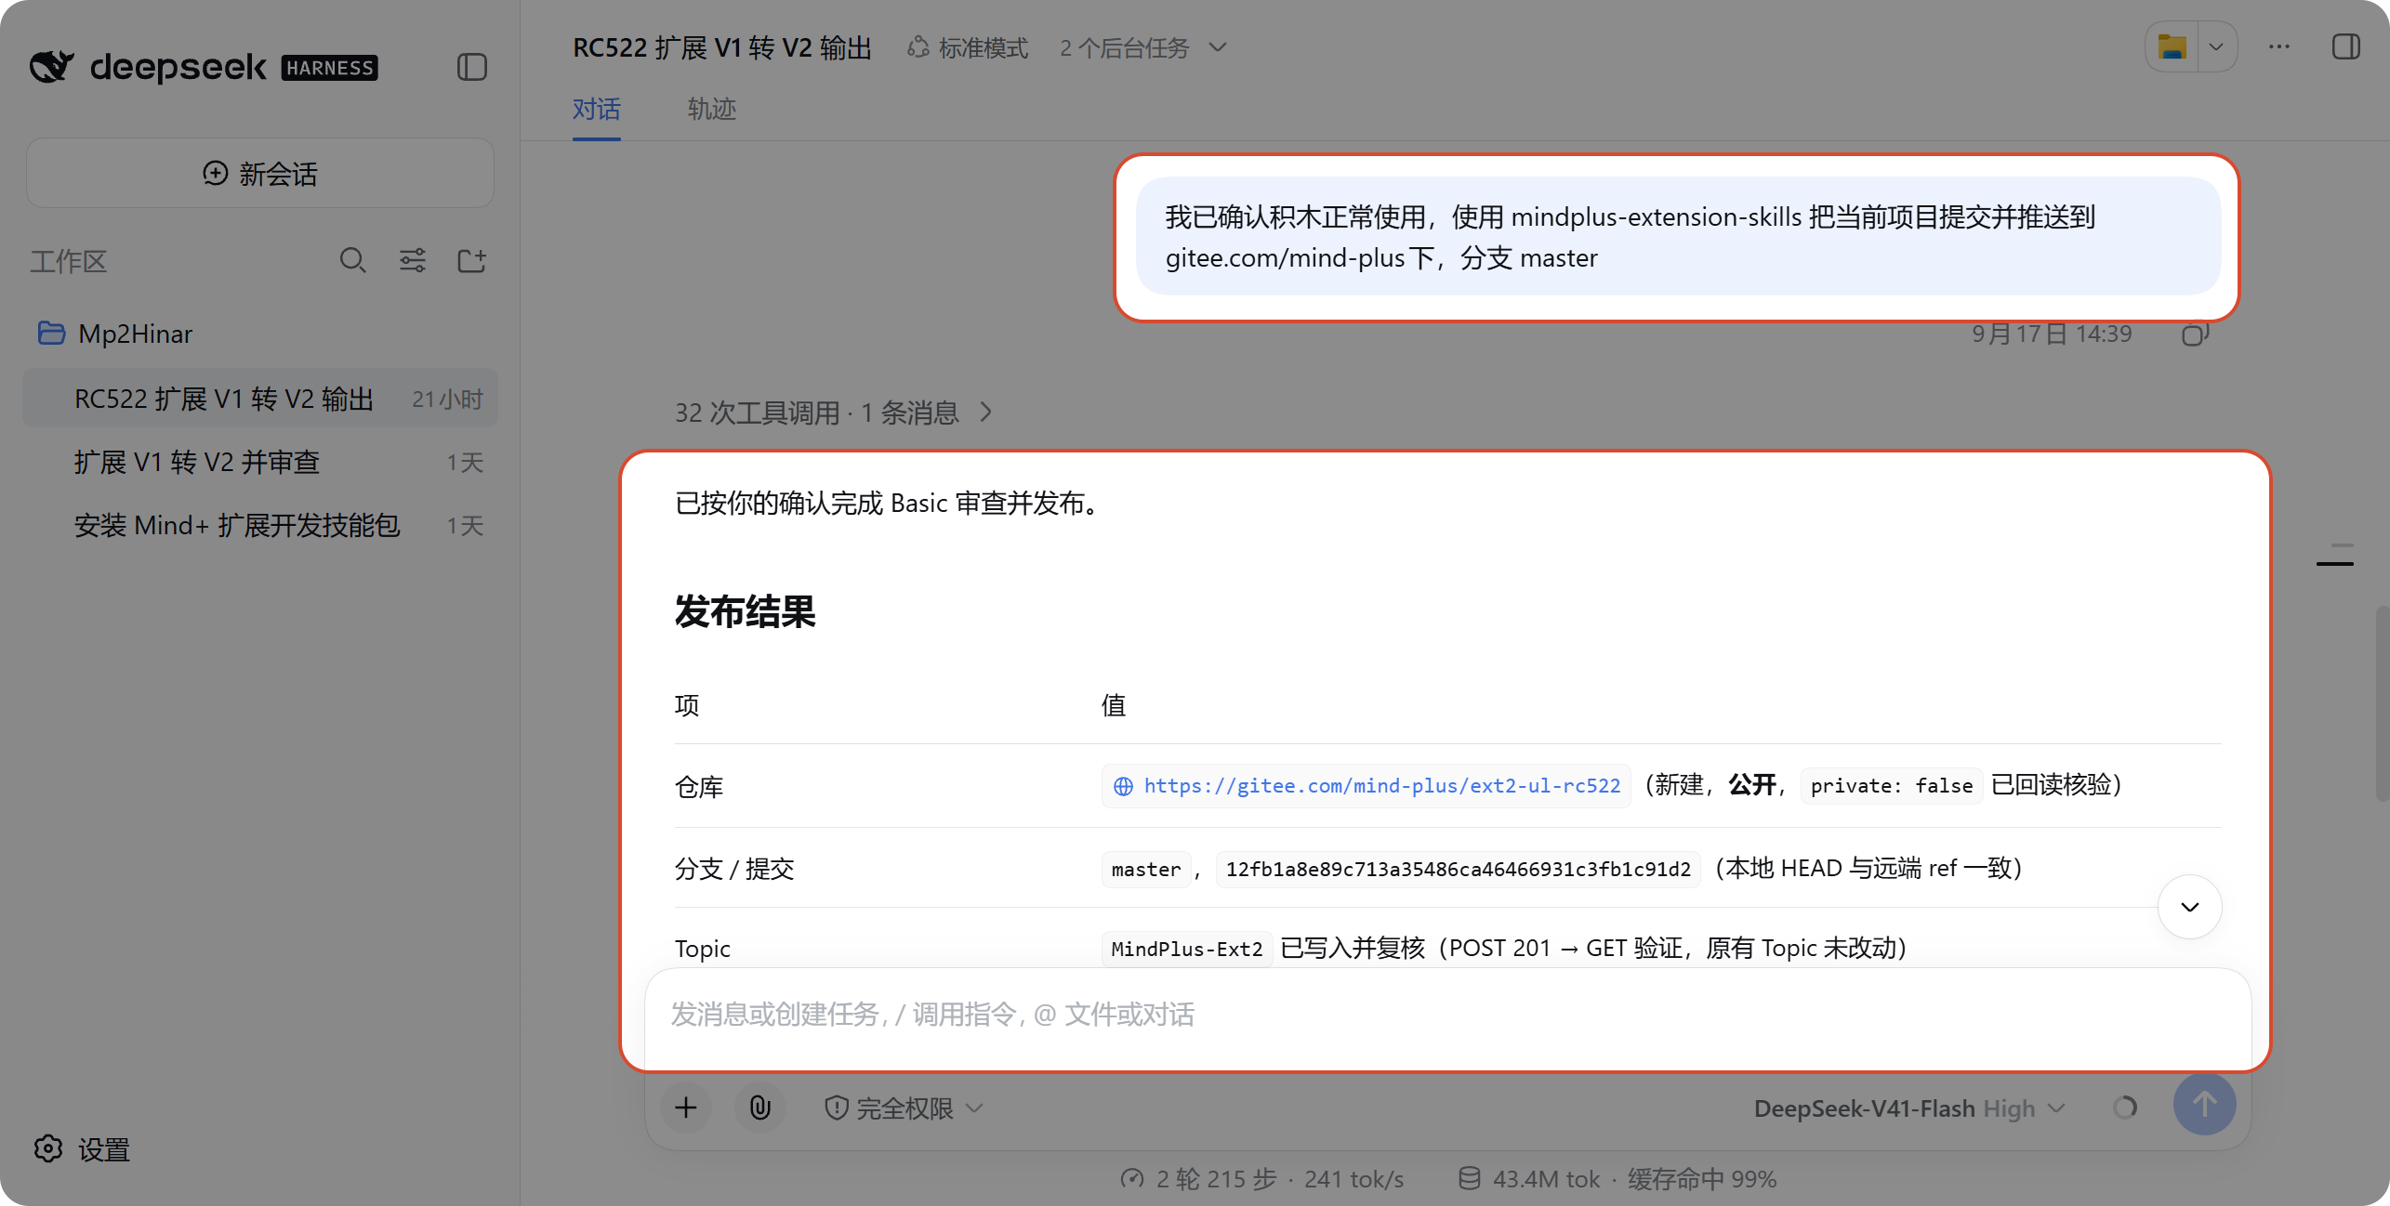Copy the user message
The image size is (2390, 1206).
2195,334
